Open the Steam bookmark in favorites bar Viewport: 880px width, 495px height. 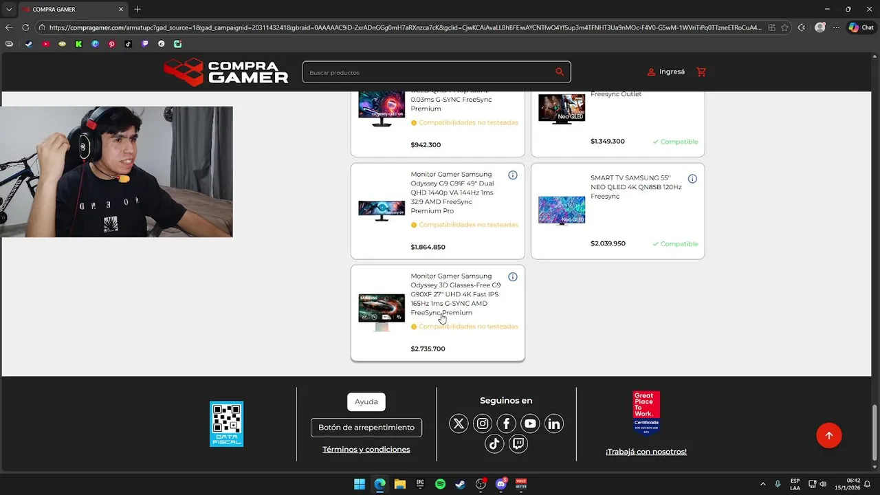pos(28,44)
